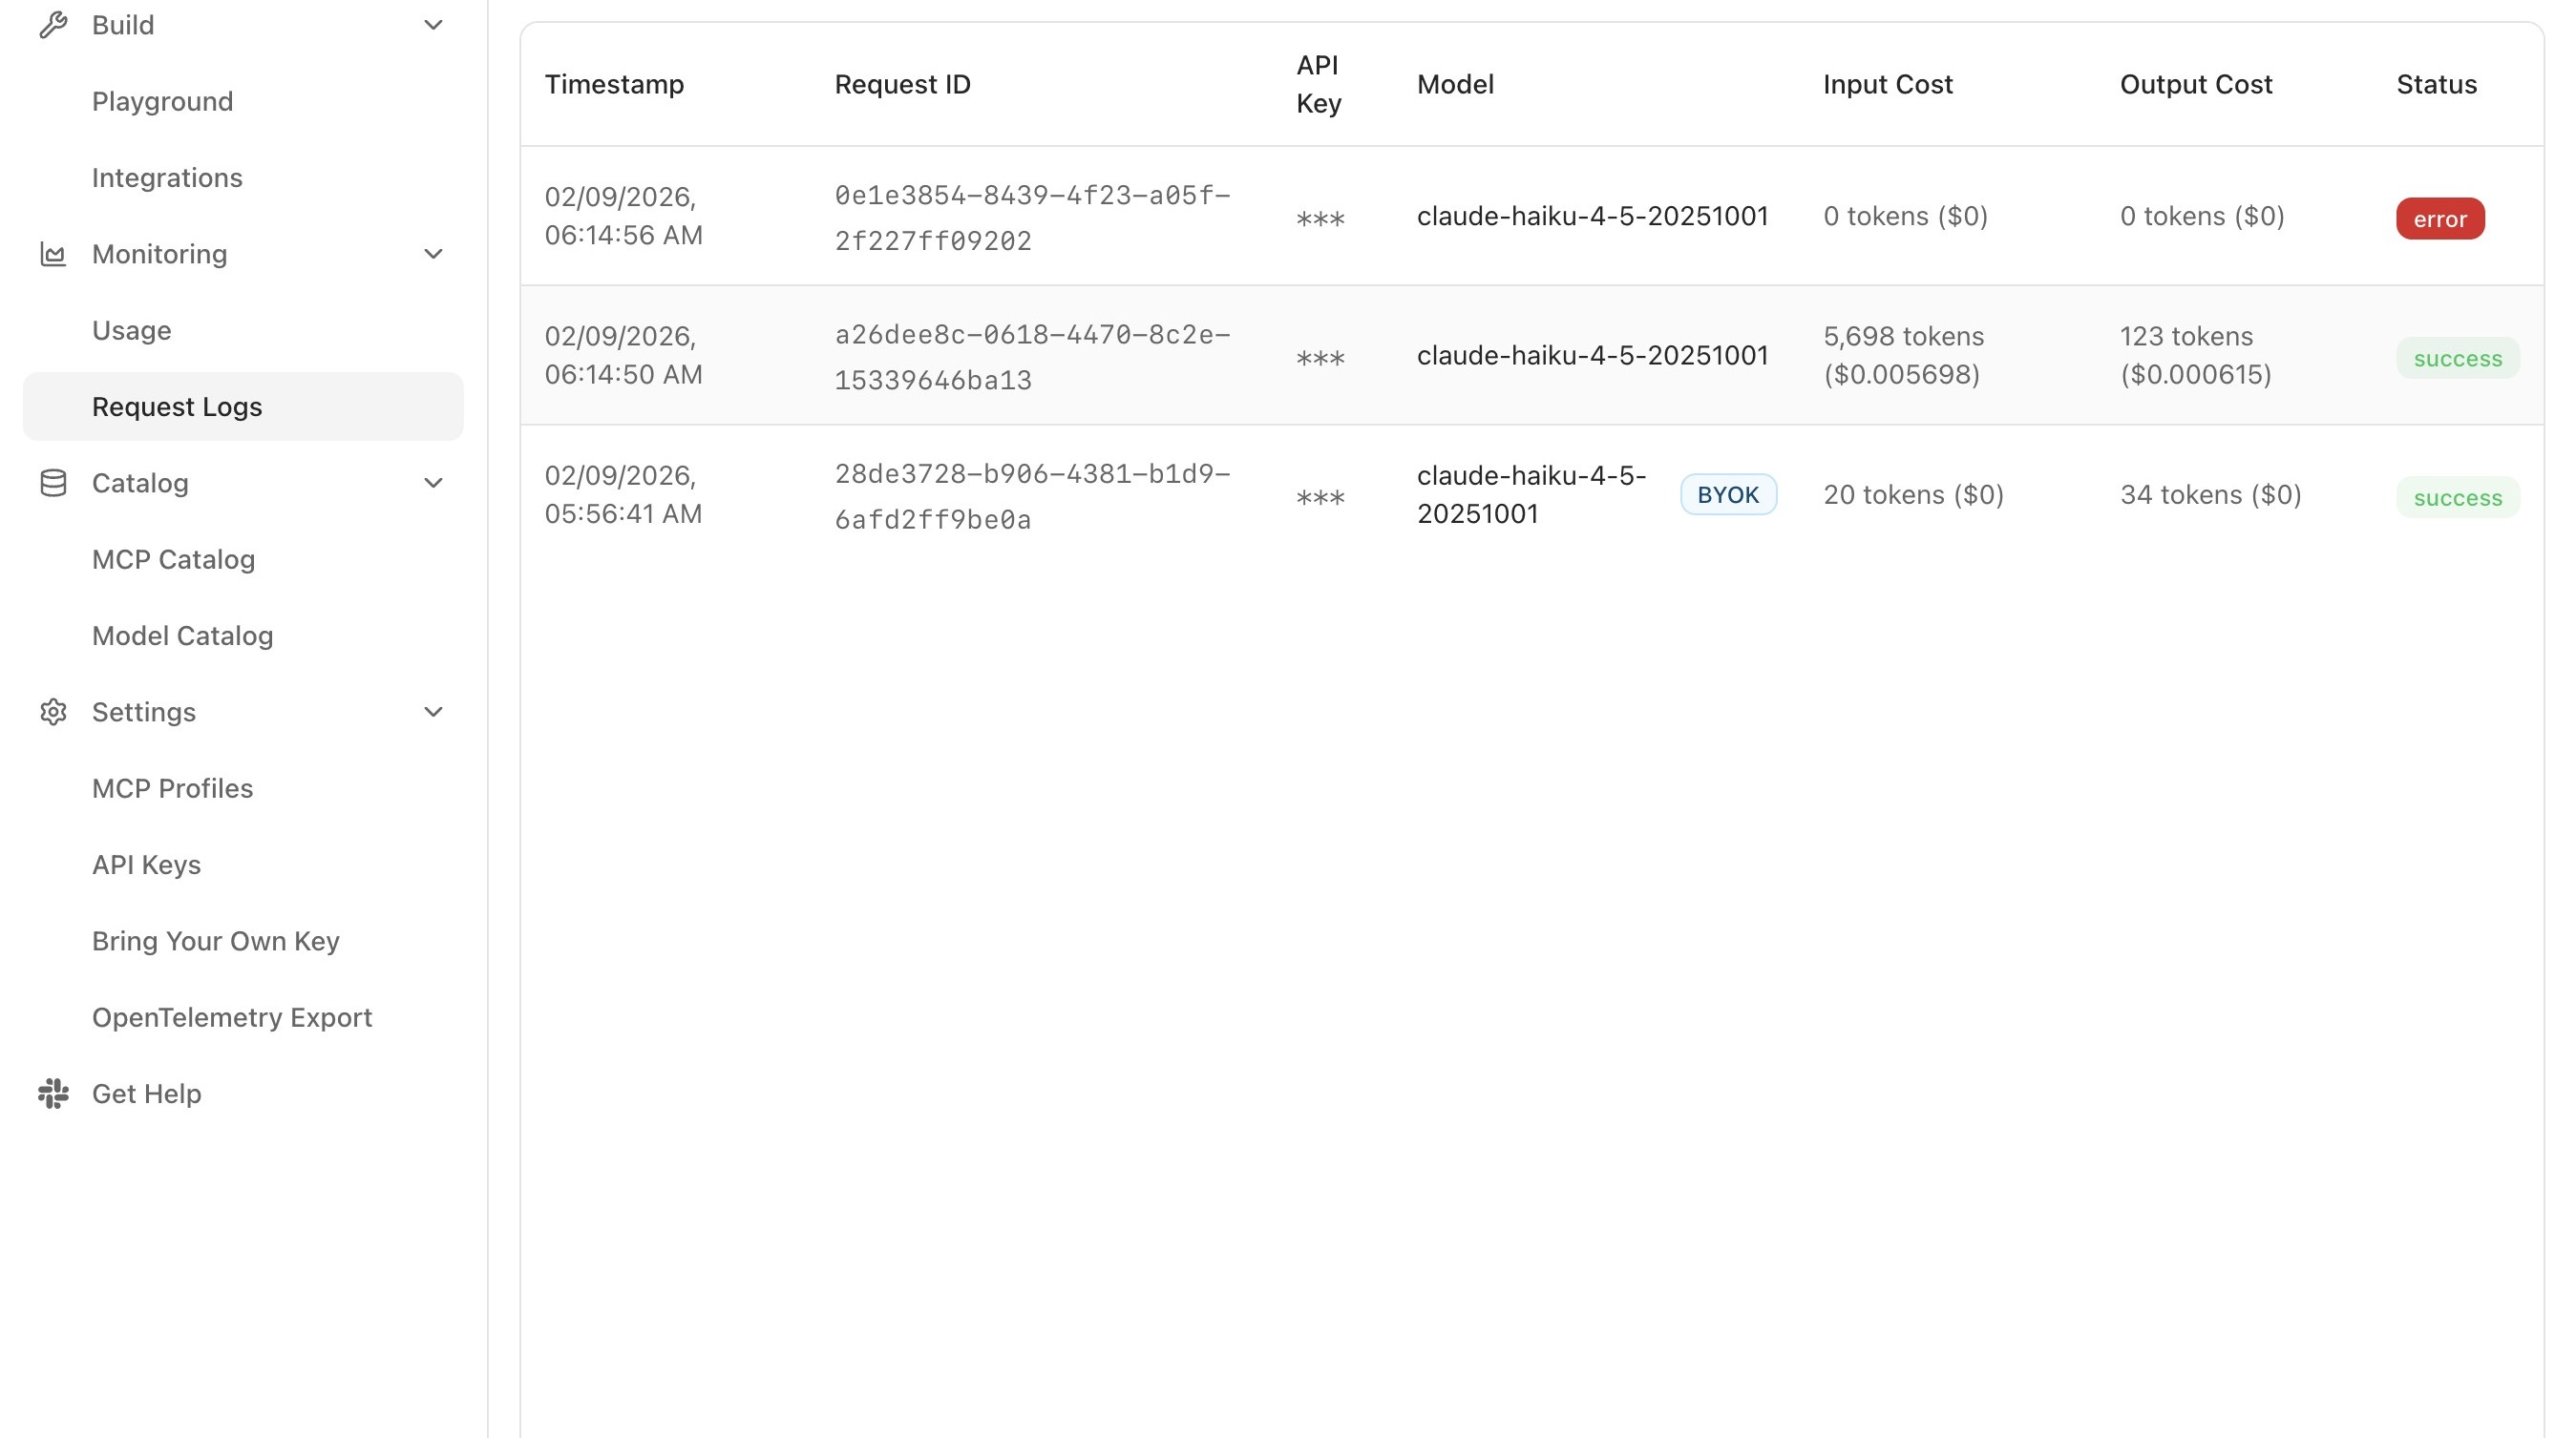Go to Integrations
This screenshot has width=2576, height=1438.
(167, 177)
